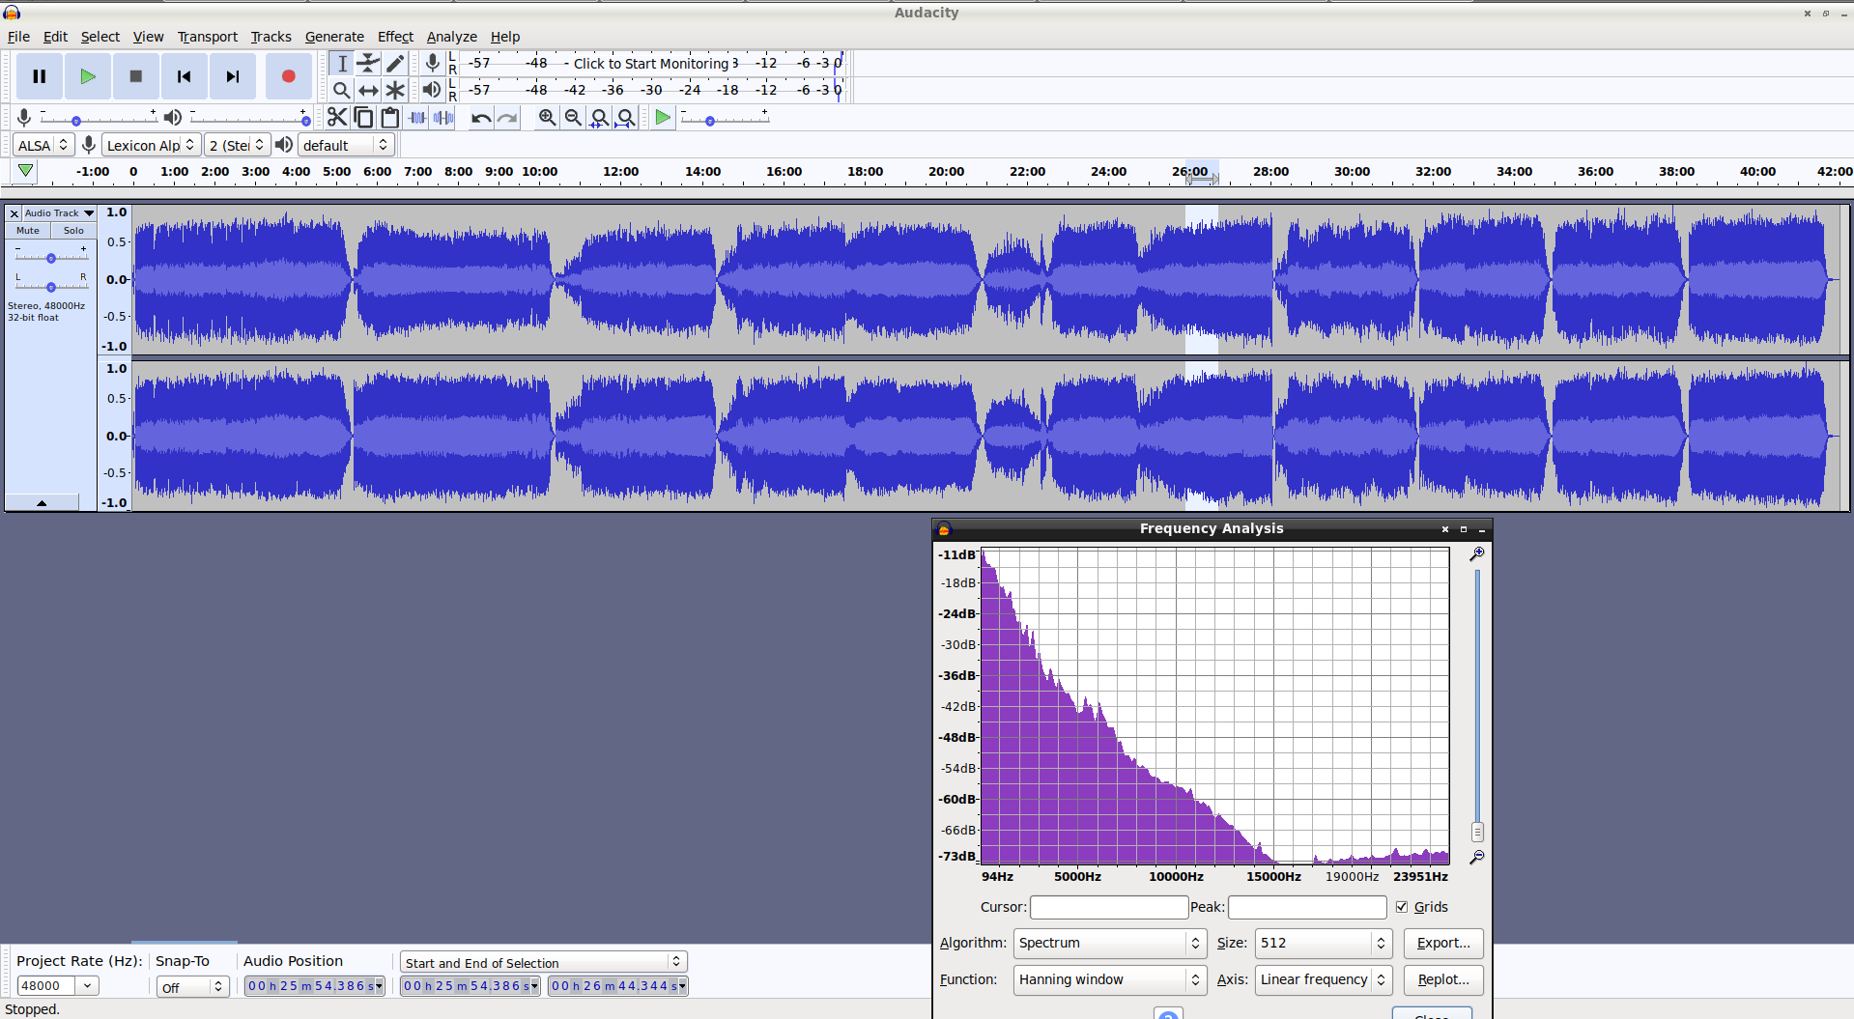Image resolution: width=1854 pixels, height=1019 pixels.
Task: Open the Analyze menu
Action: pyautogui.click(x=452, y=37)
